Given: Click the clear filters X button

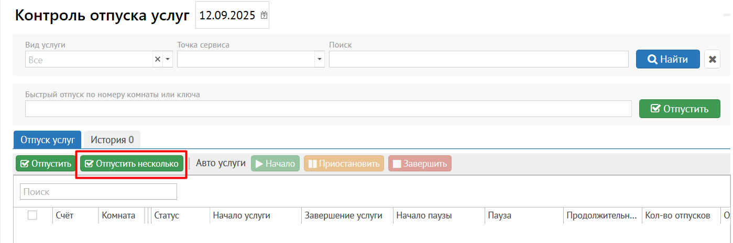Looking at the screenshot, I should coord(712,60).
